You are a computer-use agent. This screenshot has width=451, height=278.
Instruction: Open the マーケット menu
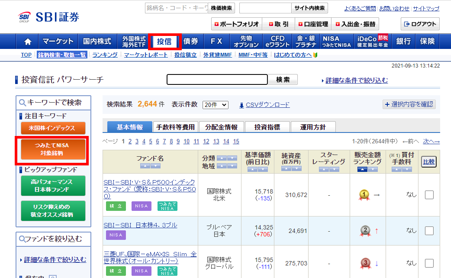click(x=58, y=42)
